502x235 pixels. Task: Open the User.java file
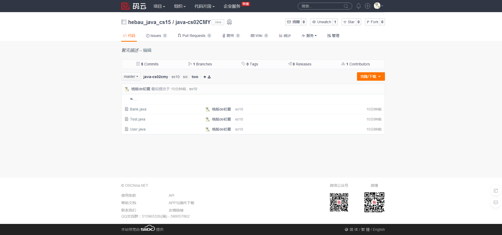[138, 129]
